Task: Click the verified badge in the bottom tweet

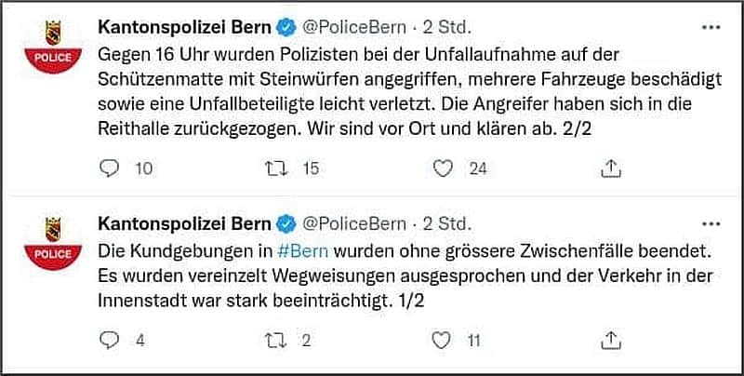Action: coord(286,224)
